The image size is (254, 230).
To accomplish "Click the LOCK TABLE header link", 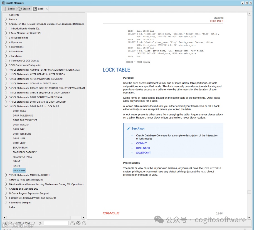I will pos(216,21).
